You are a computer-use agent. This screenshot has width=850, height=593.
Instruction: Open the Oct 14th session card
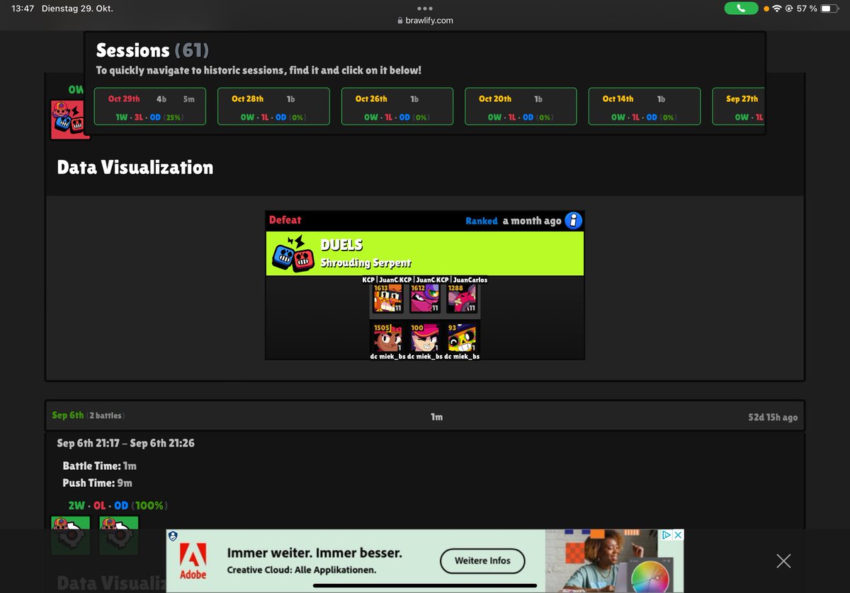(x=645, y=107)
